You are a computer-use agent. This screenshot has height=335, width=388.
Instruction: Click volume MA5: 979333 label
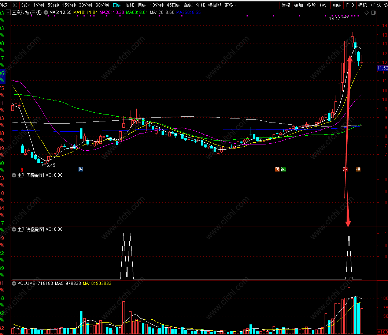(x=68, y=283)
